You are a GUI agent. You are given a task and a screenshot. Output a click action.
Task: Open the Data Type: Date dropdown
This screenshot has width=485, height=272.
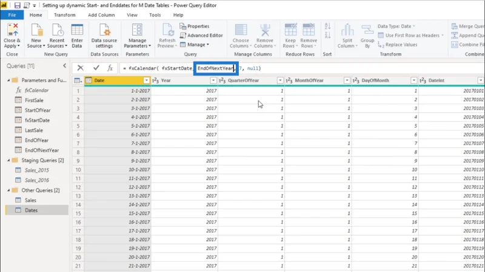(x=396, y=26)
